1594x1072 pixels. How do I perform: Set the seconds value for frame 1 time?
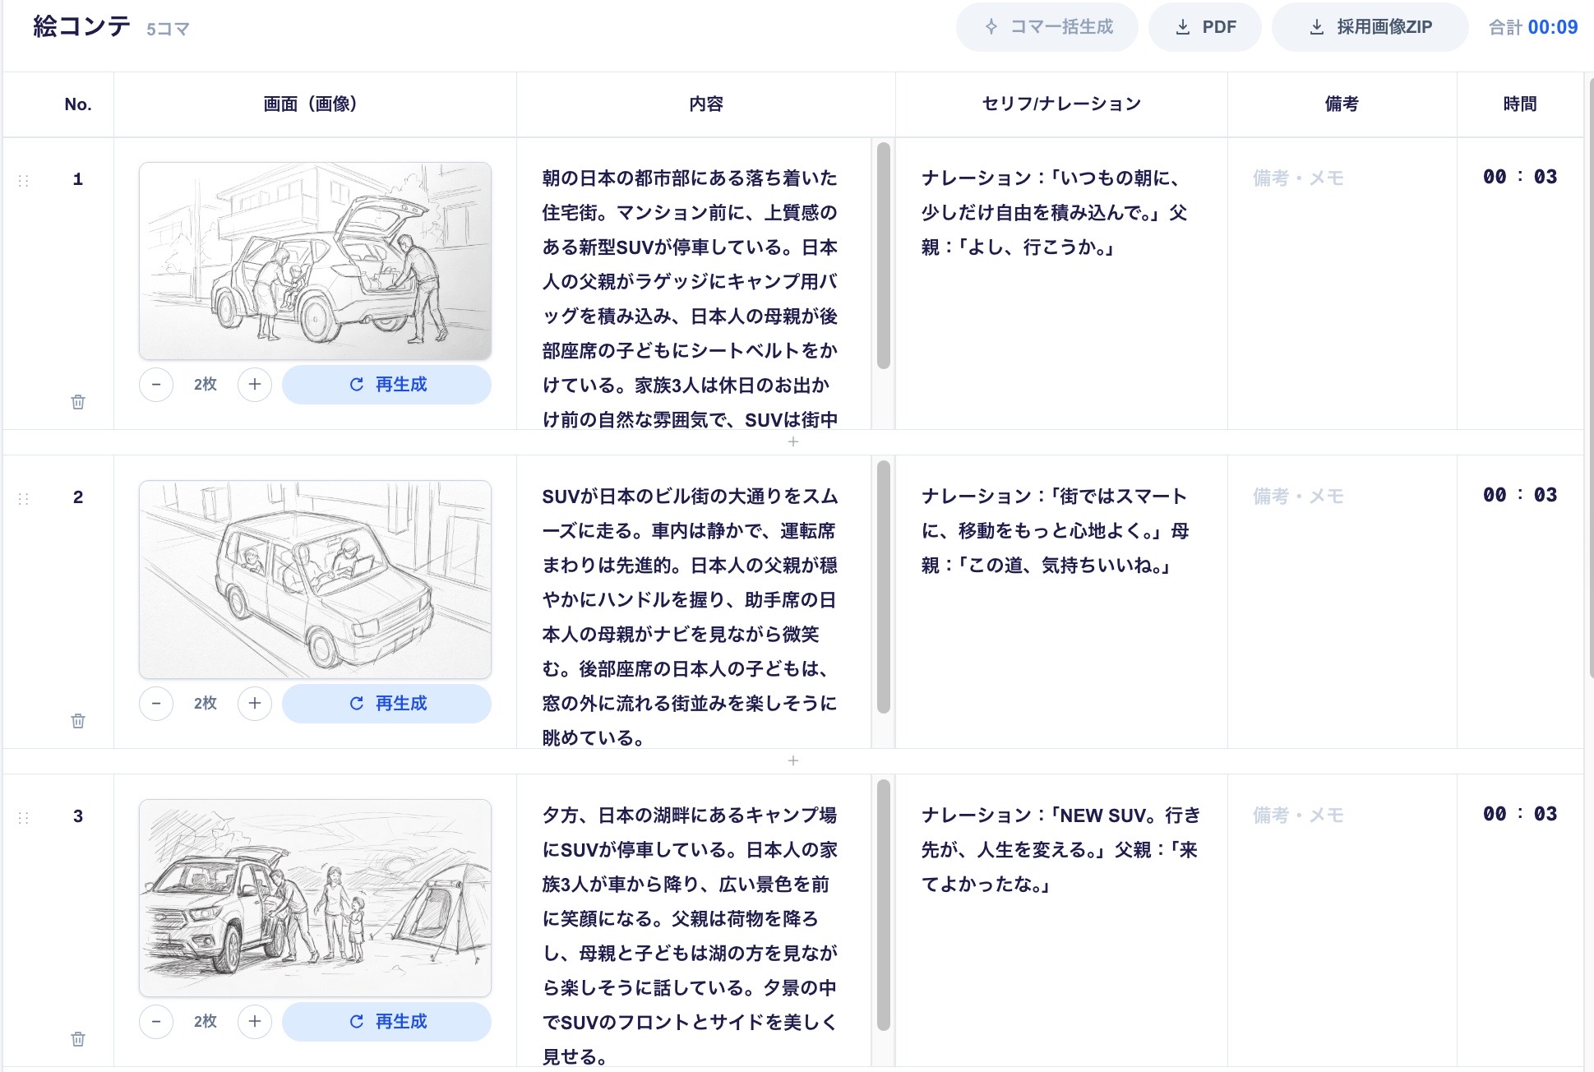click(x=1545, y=177)
